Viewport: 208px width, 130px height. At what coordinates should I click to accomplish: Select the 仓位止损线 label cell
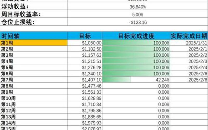coord(34,22)
